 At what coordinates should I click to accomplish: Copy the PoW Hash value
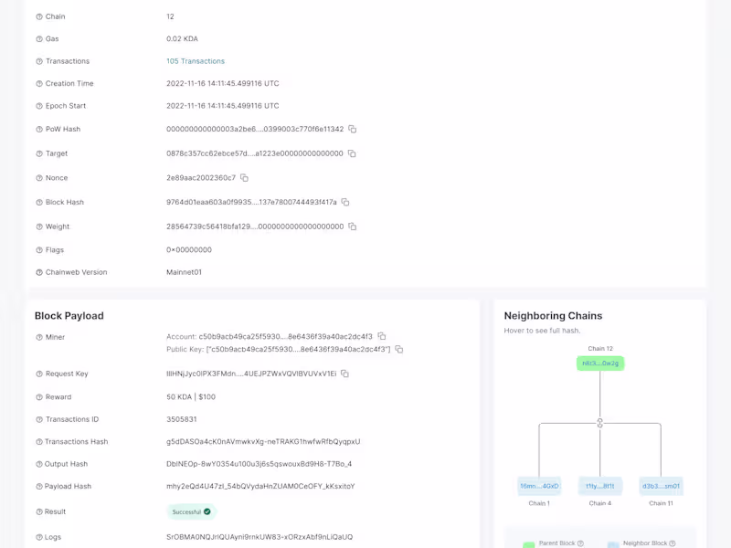[352, 129]
